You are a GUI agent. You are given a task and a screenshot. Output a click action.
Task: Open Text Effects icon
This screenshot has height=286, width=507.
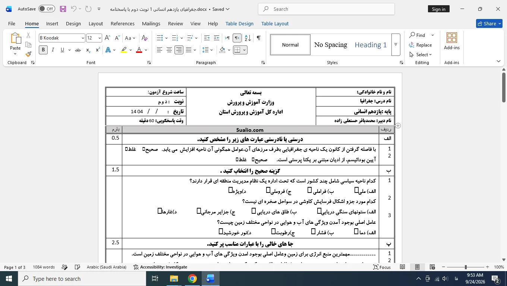[108, 50]
